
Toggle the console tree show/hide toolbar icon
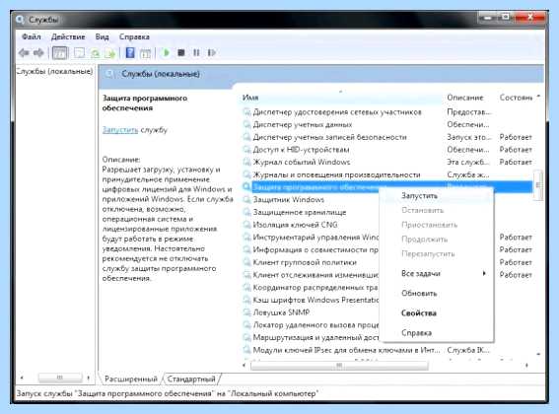[x=60, y=53]
